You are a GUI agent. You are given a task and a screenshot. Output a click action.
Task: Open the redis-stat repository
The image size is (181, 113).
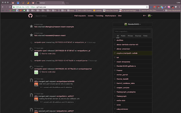click(x=121, y=101)
